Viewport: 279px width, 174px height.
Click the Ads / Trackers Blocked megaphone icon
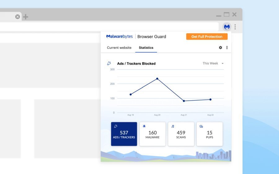[109, 63]
